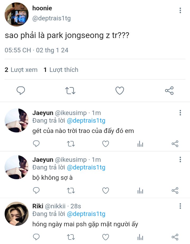The width and height of the screenshot is (190, 244).
Task: View analytics for Jaeyun's first reply
Action: (140, 144)
